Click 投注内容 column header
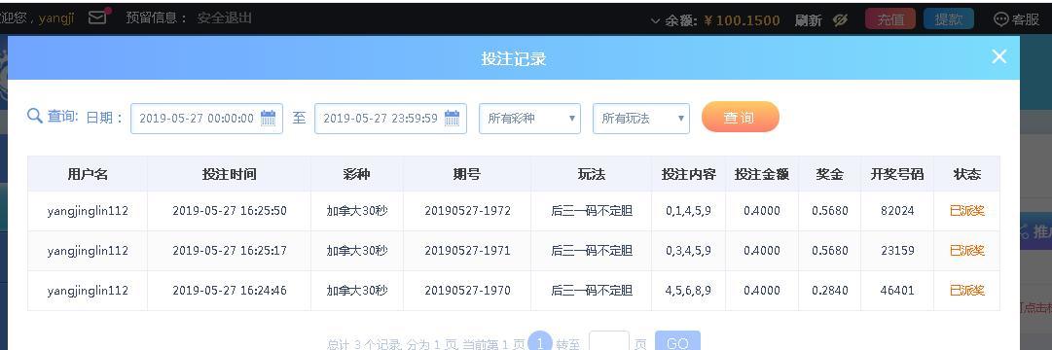This screenshot has width=1052, height=350. click(688, 174)
